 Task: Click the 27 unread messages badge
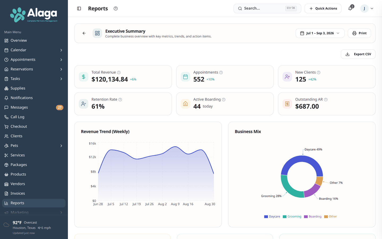[x=60, y=108]
